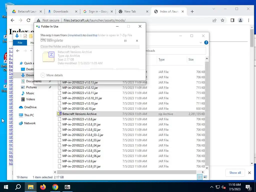Cancel the move with the small X
Image resolution: width=256 pixels, height=192 pixels.
[137, 41]
